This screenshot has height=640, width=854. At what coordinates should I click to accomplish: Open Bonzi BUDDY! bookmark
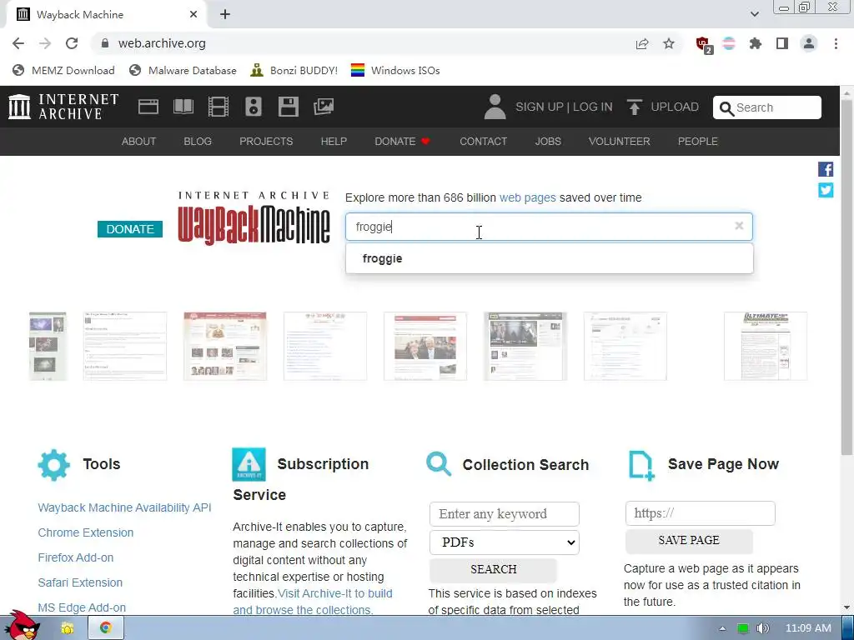point(294,70)
